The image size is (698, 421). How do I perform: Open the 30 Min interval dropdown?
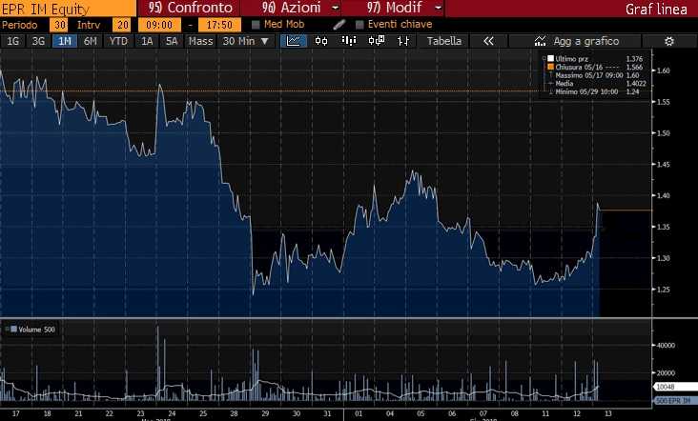pos(246,41)
